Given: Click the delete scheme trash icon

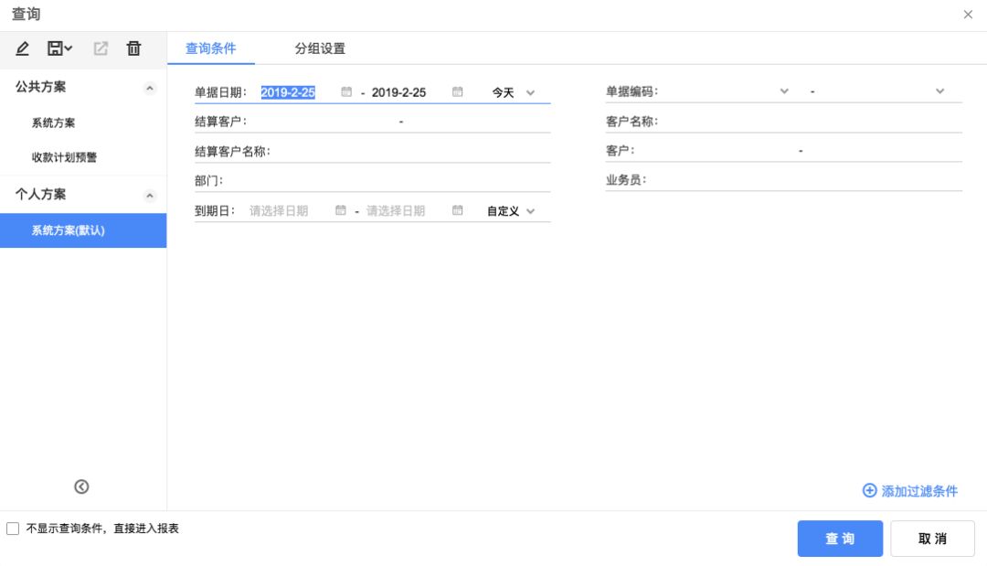Looking at the screenshot, I should click(133, 48).
